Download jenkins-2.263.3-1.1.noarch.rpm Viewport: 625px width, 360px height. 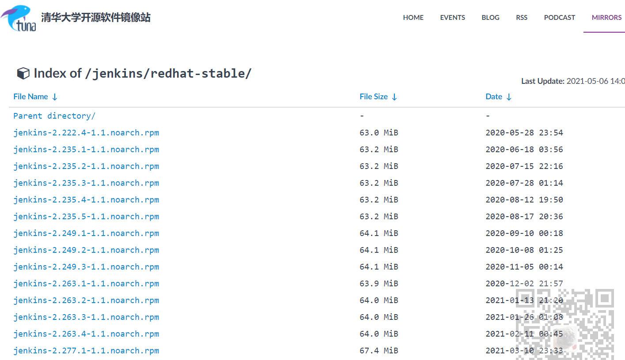86,317
